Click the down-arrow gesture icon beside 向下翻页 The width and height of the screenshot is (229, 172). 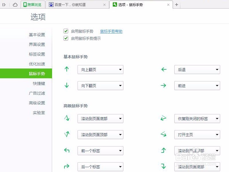67,85
